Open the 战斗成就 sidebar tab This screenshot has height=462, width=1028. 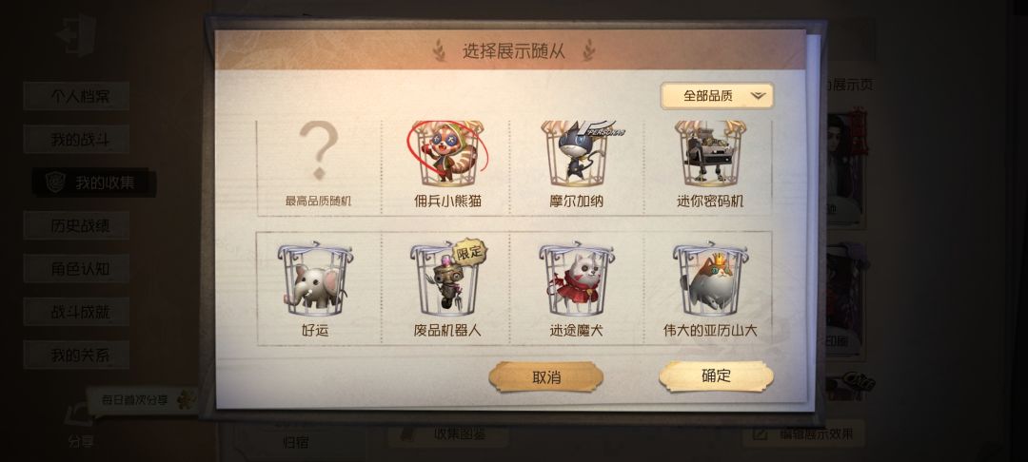click(76, 312)
